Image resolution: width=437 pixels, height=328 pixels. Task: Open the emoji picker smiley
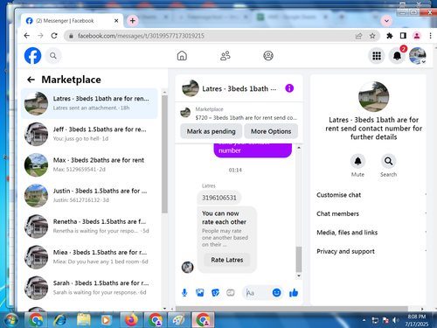[276, 292]
